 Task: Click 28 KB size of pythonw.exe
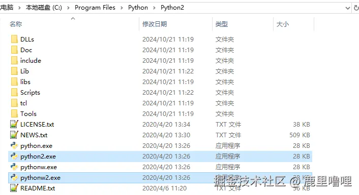(x=302, y=167)
